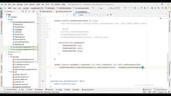The image size is (171, 96).
Task: Open the Refactor menu
Action: pyautogui.click(x=32, y=5)
